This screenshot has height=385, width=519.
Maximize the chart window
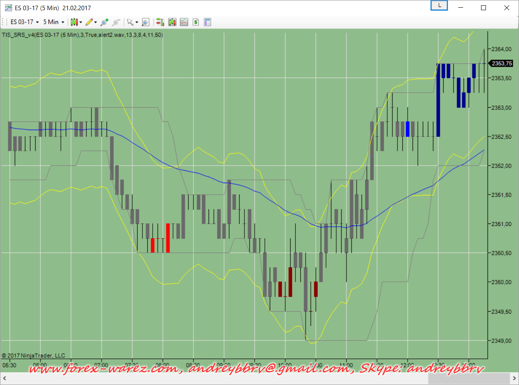coord(484,8)
